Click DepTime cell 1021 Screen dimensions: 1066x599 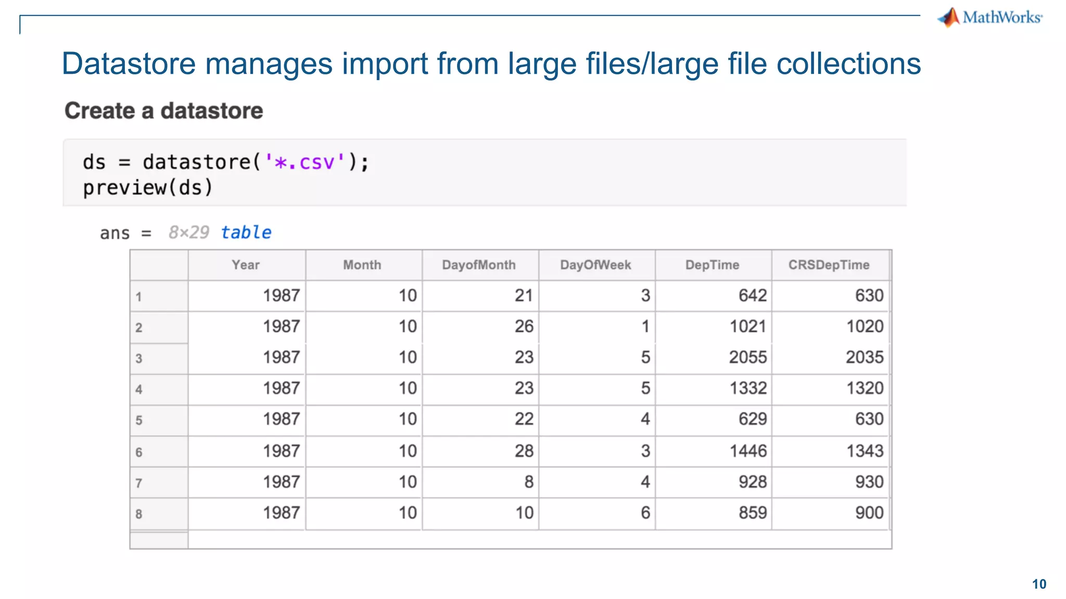pos(713,327)
